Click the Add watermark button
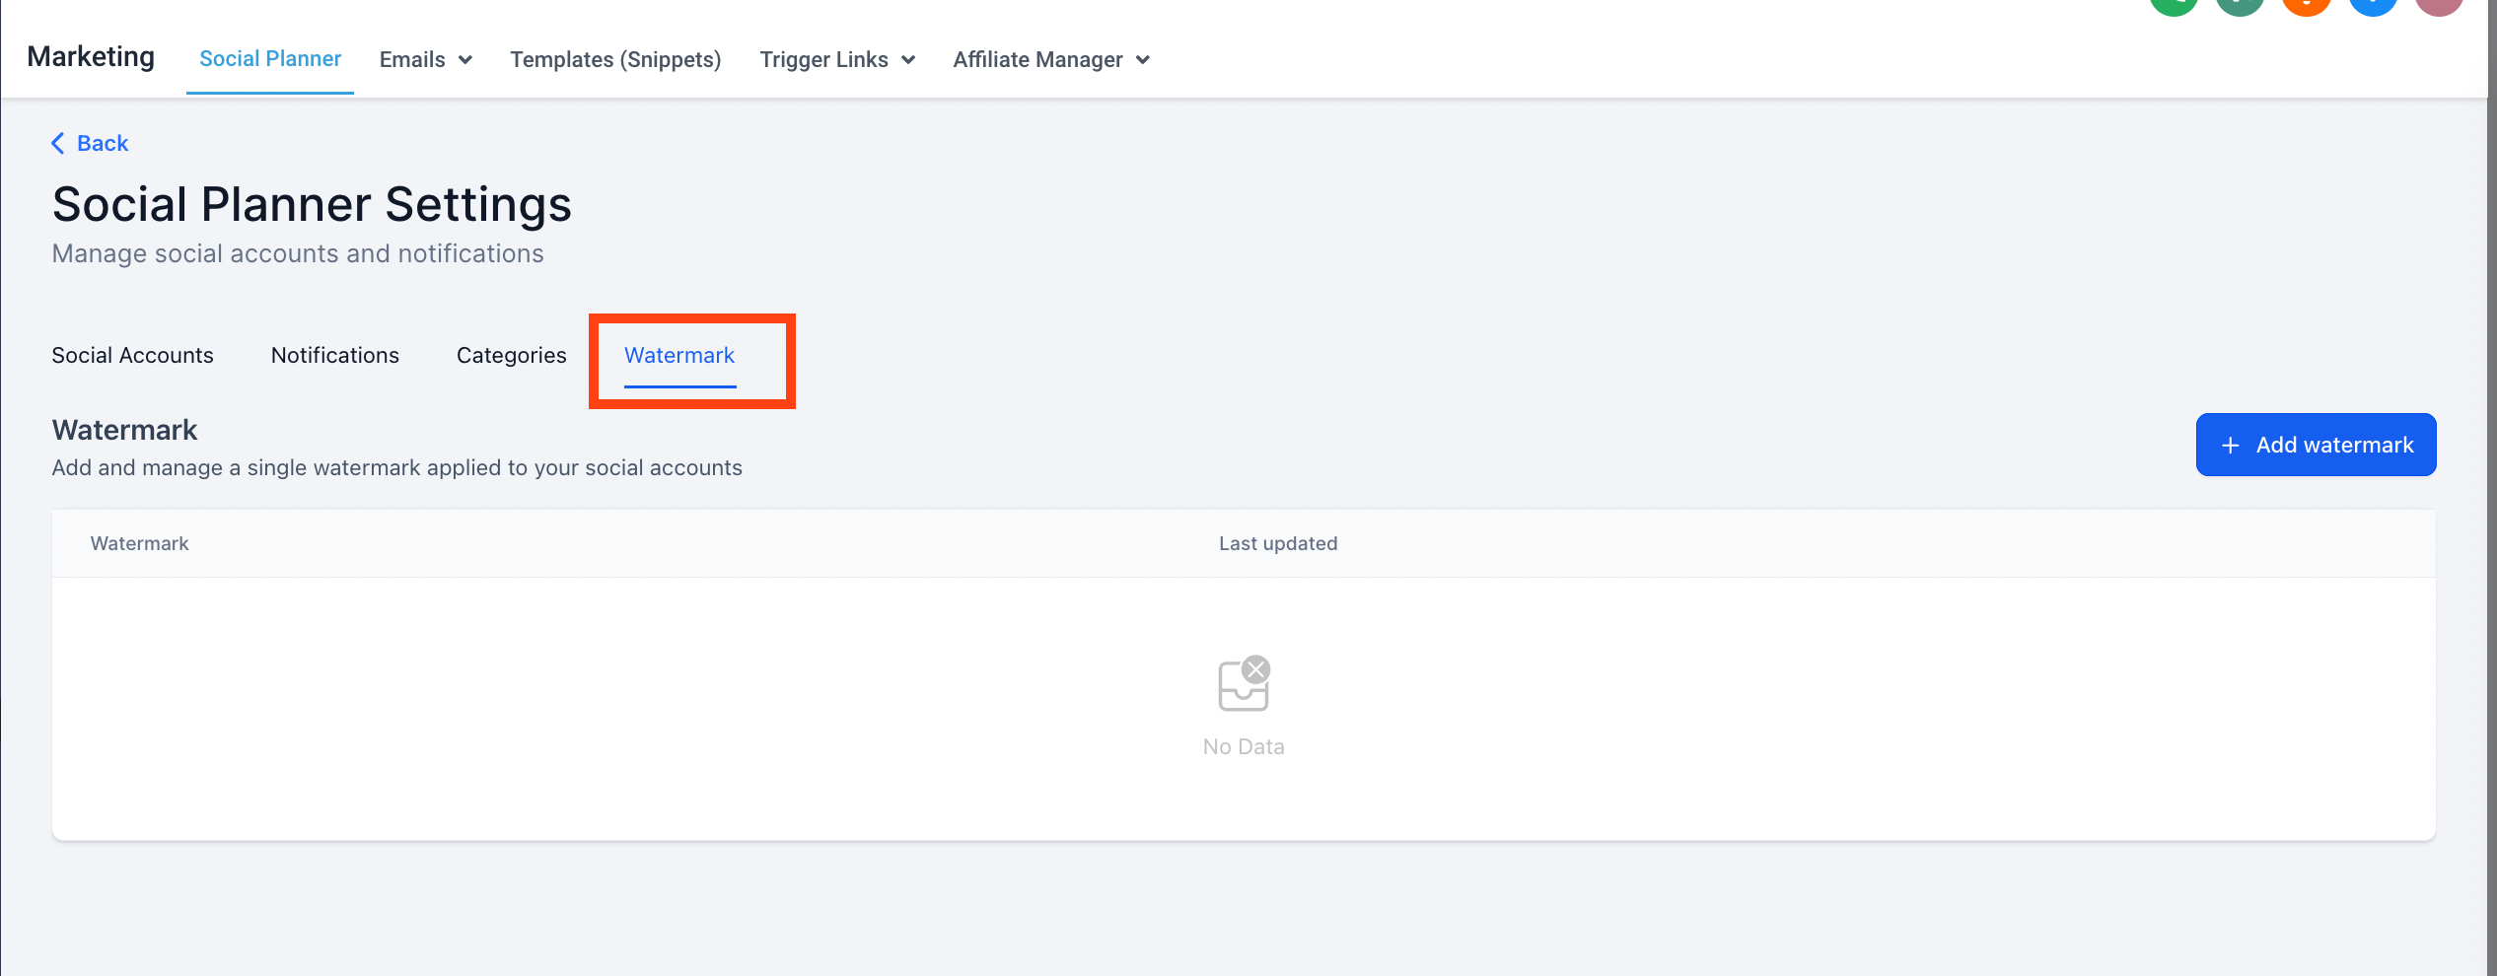Viewport: 2497px width, 976px height. (x=2316, y=445)
